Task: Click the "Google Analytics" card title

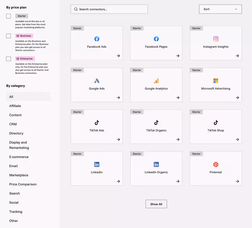Action: click(x=156, y=89)
